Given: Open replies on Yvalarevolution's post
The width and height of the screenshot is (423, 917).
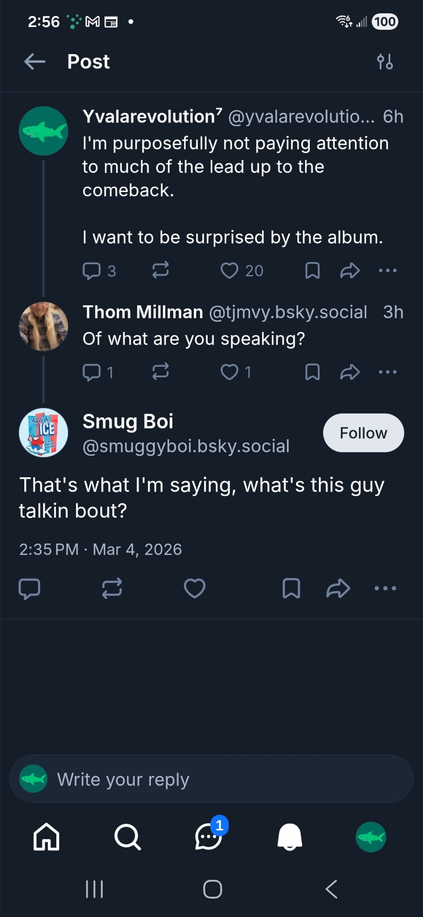Looking at the screenshot, I should coord(92,271).
